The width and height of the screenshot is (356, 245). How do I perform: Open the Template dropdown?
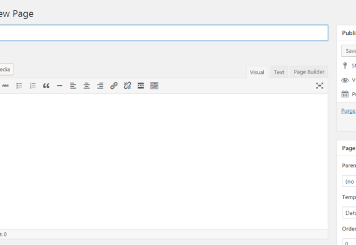click(349, 213)
